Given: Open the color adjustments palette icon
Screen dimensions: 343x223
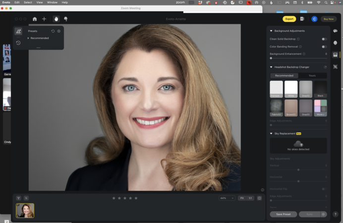Looking at the screenshot, I should pos(336,31).
